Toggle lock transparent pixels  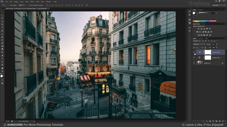[197, 48]
